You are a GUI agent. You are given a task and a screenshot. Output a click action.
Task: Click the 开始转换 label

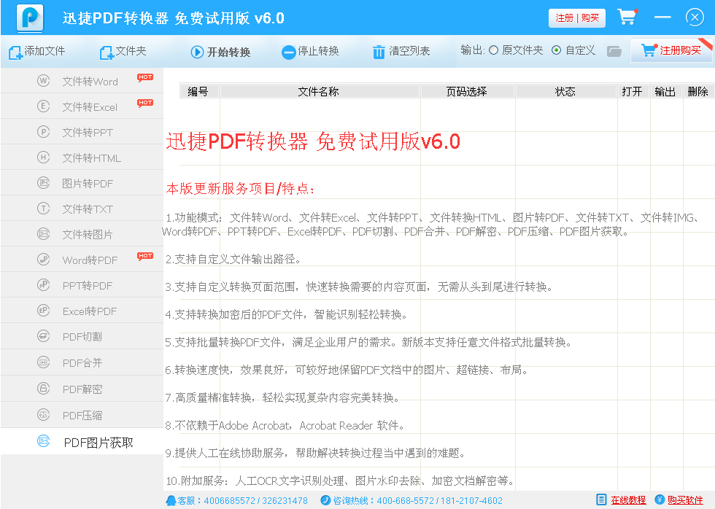point(229,53)
